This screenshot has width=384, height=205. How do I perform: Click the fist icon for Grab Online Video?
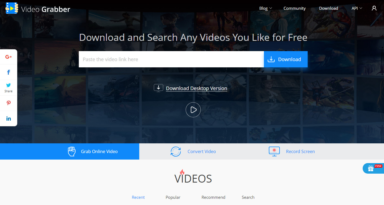72,151
